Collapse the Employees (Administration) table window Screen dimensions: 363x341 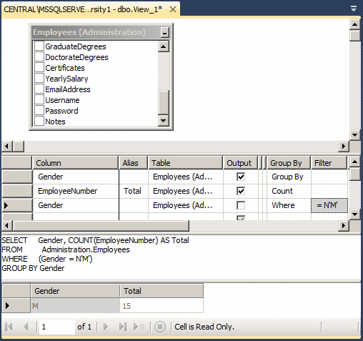click(x=164, y=32)
